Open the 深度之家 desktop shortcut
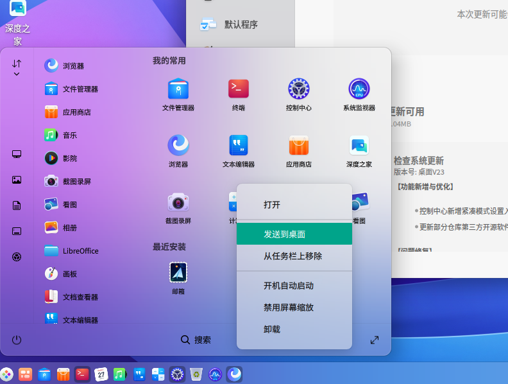This screenshot has width=508, height=384. [x=17, y=22]
